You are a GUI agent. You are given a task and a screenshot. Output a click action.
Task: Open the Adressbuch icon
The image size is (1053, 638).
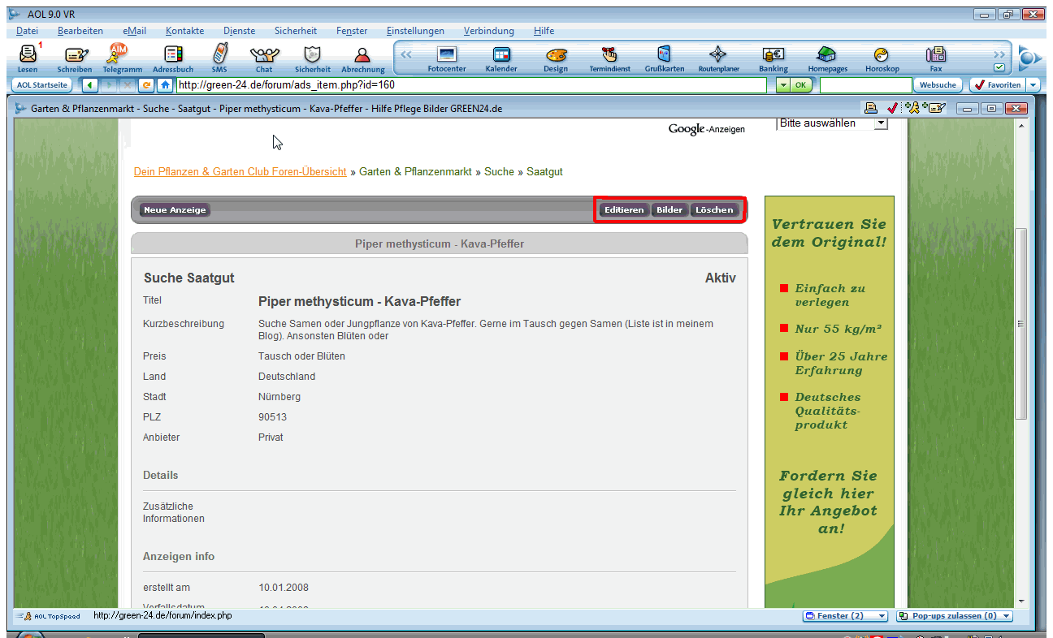[172, 55]
